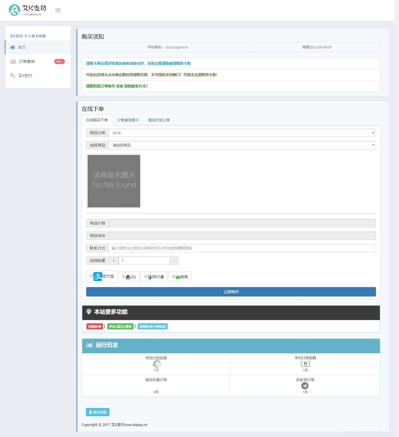Select the 微信 radio button
Viewport: 399px width, 437px height.
tap(174, 276)
